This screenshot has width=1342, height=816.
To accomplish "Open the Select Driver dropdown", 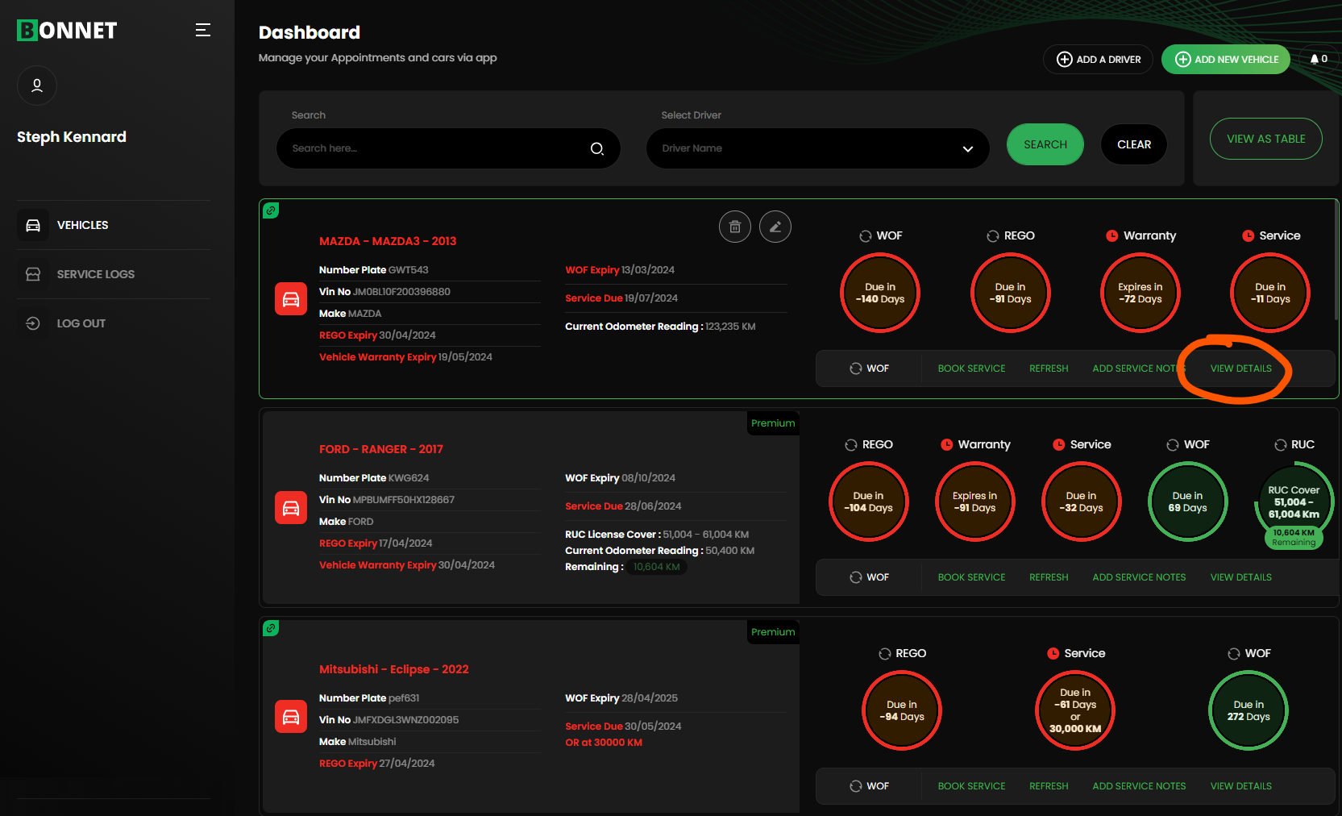I will (817, 148).
